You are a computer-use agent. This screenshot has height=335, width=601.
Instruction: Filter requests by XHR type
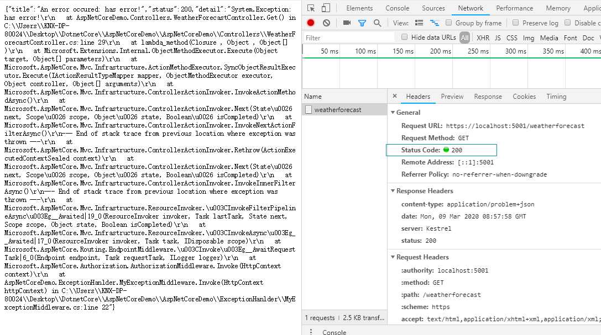483,38
